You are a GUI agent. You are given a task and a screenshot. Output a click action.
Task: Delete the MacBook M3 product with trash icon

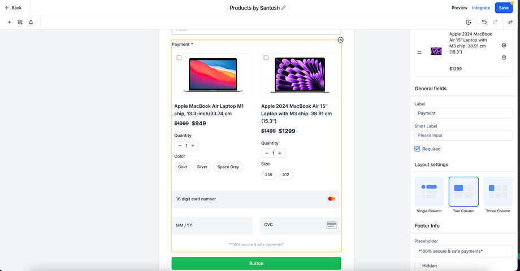504,57
